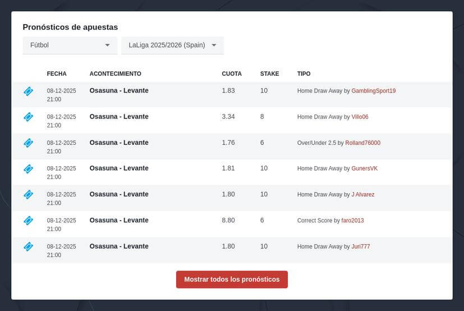Open J Alvarez profile link

362,194
